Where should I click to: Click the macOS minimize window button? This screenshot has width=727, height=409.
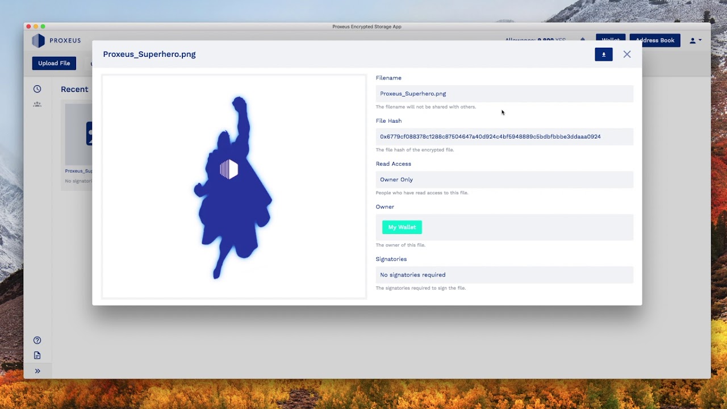coord(35,27)
